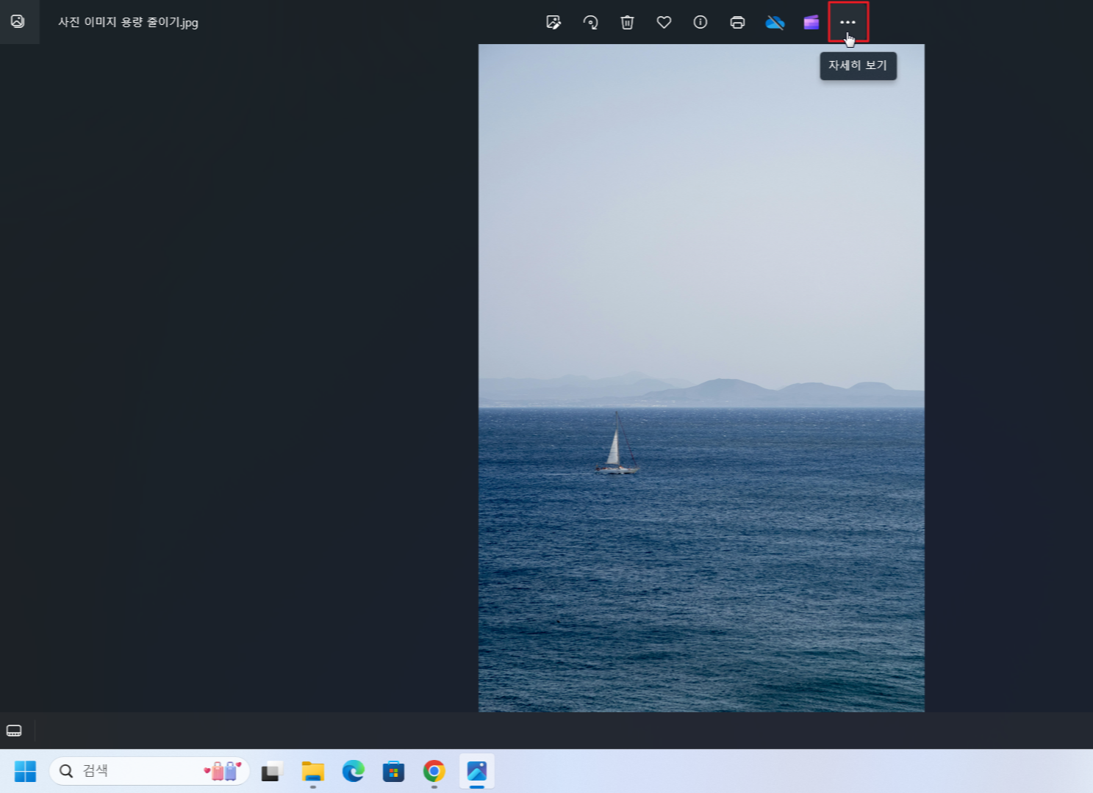The width and height of the screenshot is (1093, 793).
Task: Delete the photo with trash icon
Action: [x=627, y=22]
